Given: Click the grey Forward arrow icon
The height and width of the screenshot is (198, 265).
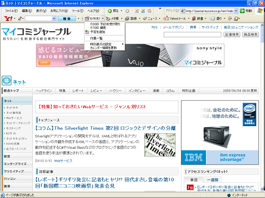Looking at the screenshot, I should click(x=127, y=11).
